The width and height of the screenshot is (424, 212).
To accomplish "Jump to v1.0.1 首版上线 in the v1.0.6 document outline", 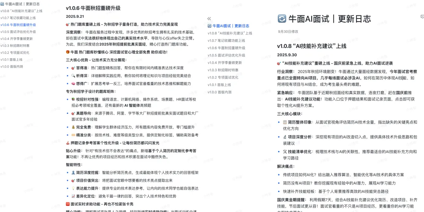I will [x=11, y=60].
